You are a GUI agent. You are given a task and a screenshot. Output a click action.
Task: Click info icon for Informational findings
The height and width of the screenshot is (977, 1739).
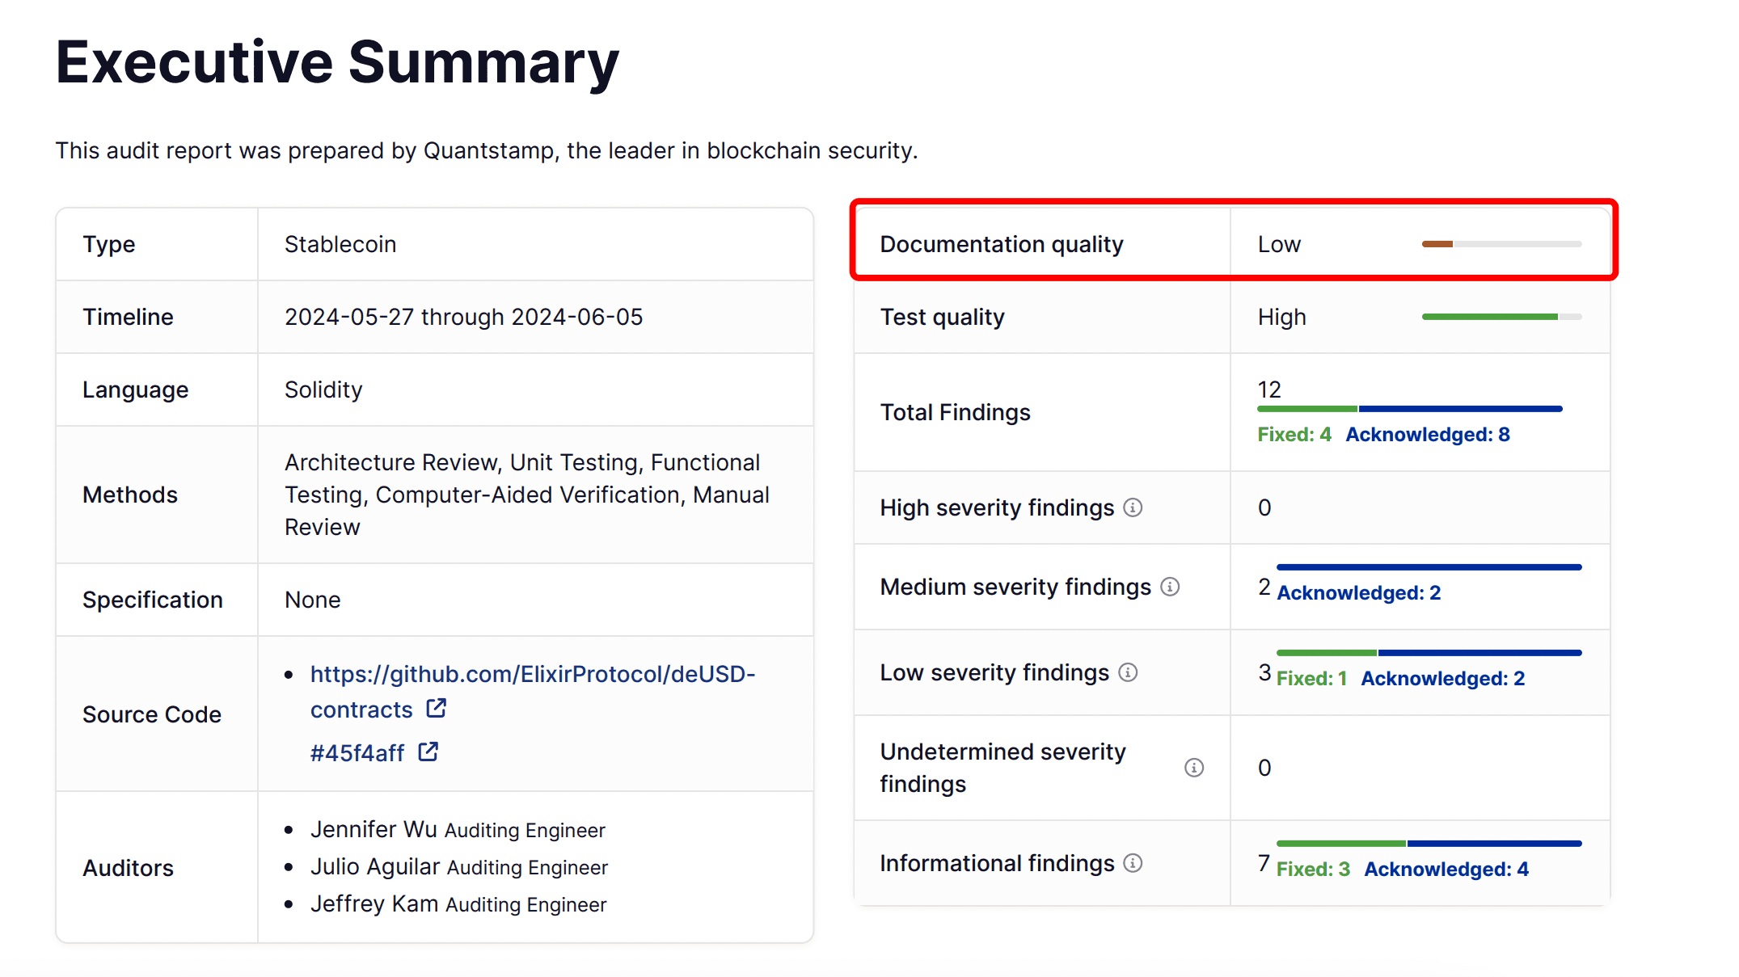pos(1133,863)
